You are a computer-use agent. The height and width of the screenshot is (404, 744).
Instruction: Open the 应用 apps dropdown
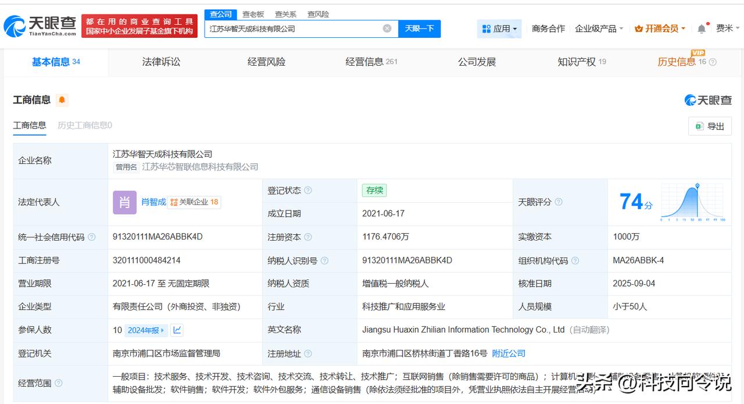tap(499, 28)
